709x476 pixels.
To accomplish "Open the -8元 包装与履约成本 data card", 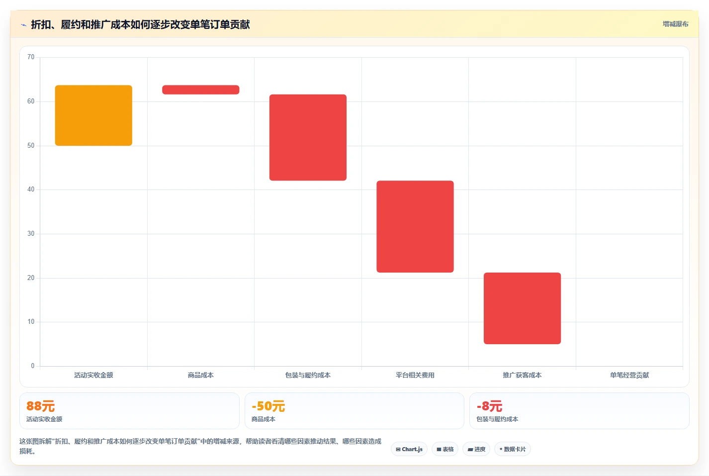I will (x=579, y=411).
